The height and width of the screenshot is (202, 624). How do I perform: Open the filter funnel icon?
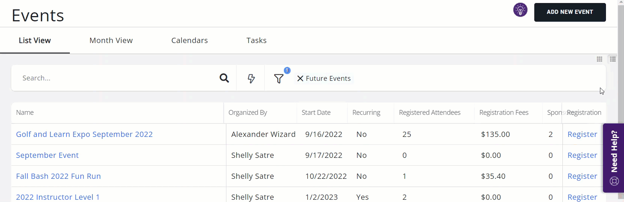point(279,79)
